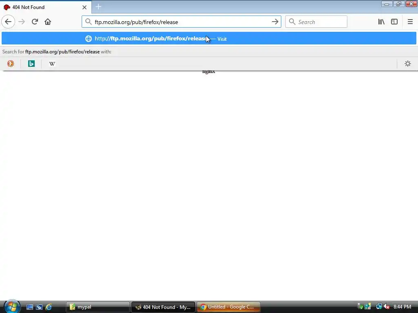Screen dimensions: 418x313
Task: Show desktop from quick launch
Action: tap(29, 307)
